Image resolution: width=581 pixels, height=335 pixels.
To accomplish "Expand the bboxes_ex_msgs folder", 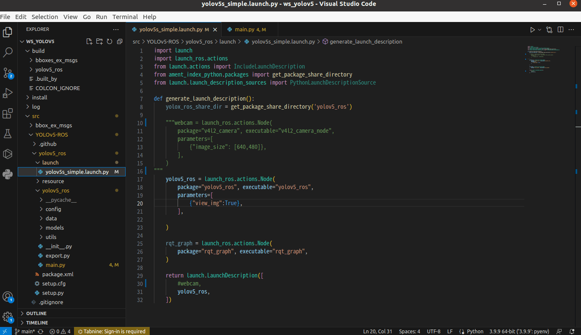I will tap(71, 60).
